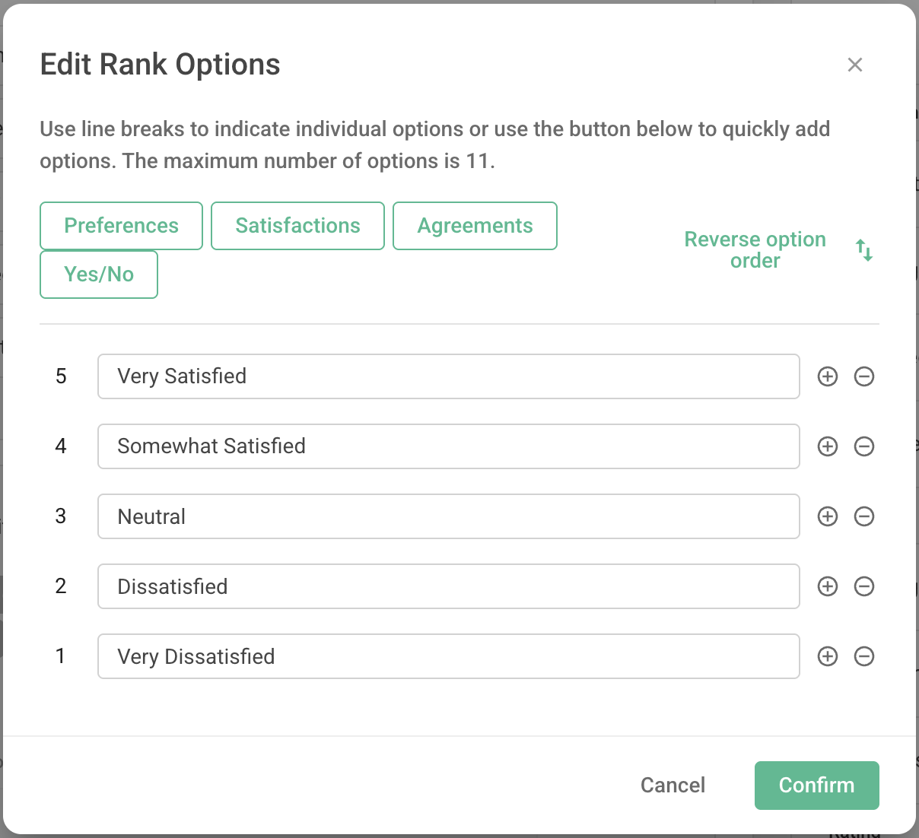
Task: Click the plus icon next to Dissatisfied
Action: click(828, 586)
